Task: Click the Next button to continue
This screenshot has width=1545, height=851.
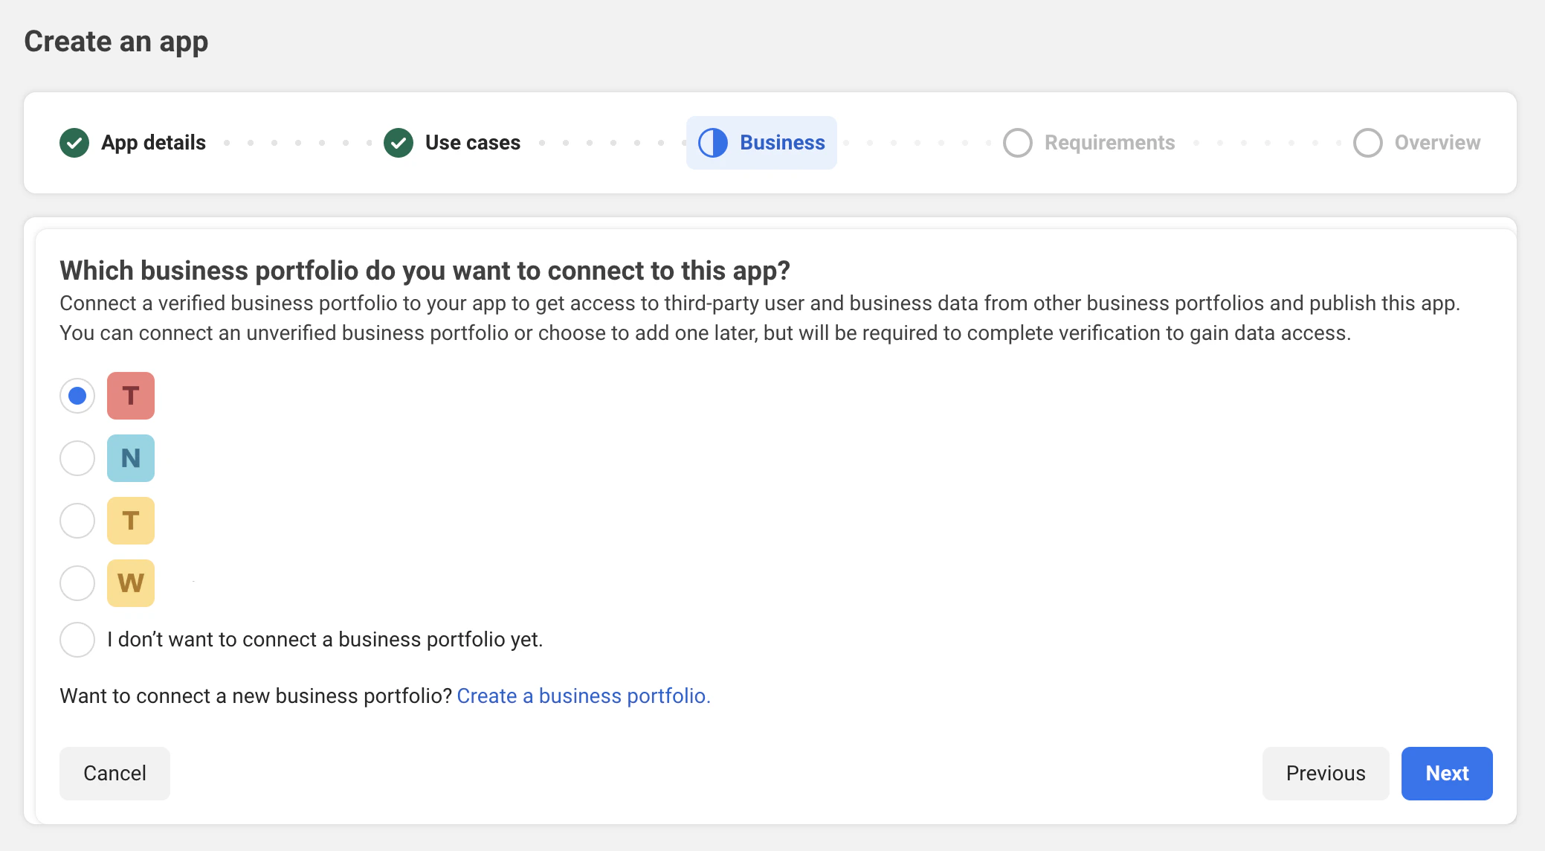Action: (x=1446, y=773)
